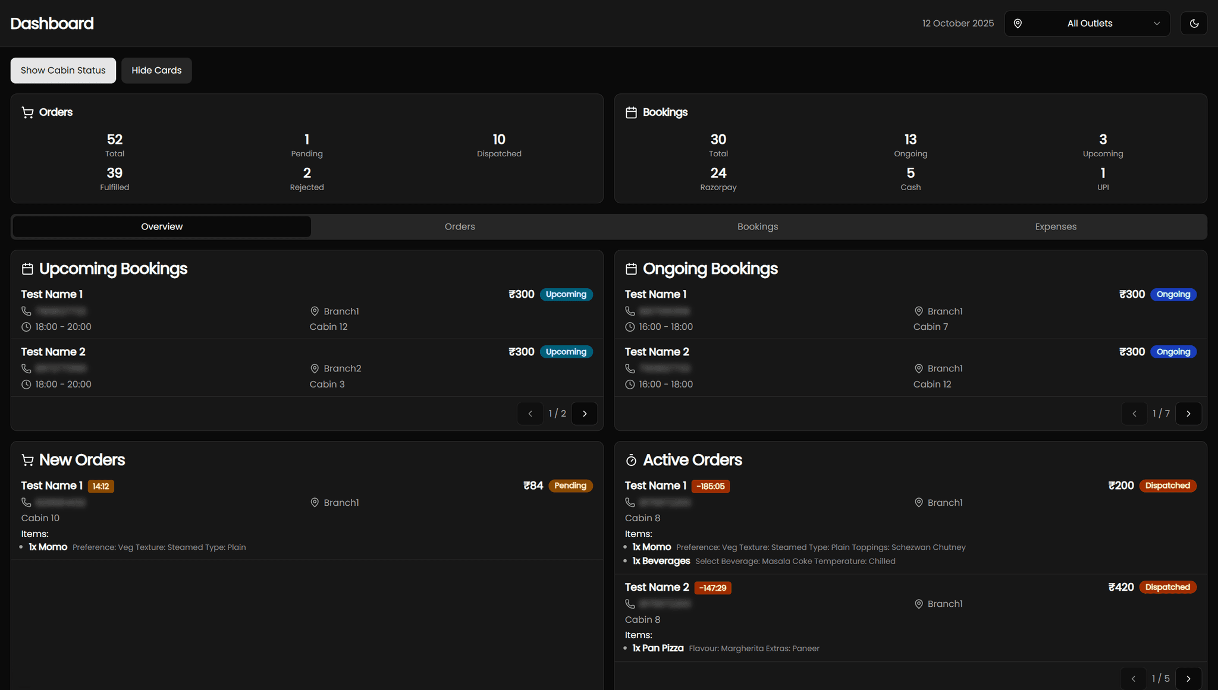1218x690 pixels.
Task: Click the Upcoming Bookings calendar icon
Action: tap(27, 269)
